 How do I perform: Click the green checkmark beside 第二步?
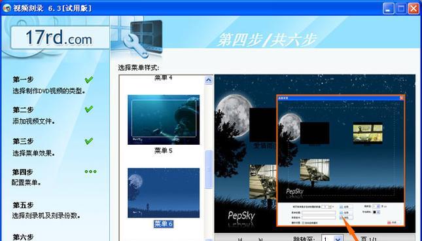[89, 109]
